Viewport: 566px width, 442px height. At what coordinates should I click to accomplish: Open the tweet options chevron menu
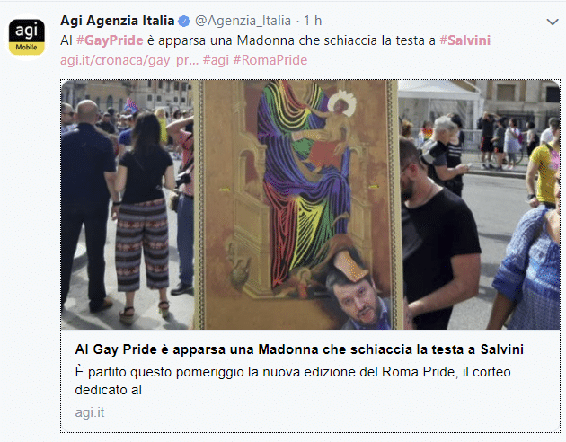point(553,22)
